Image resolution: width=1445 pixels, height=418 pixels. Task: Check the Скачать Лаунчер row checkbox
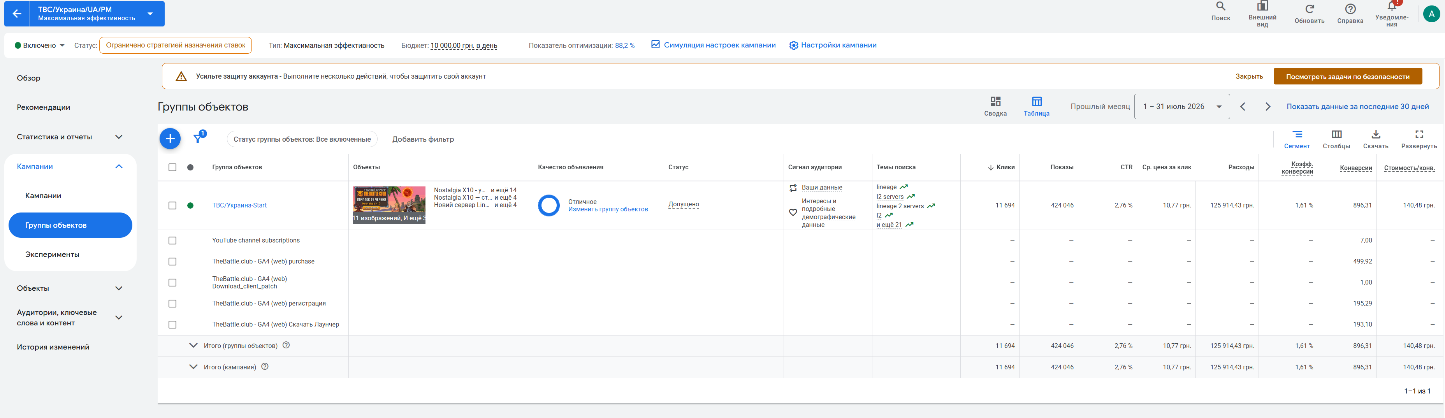pos(172,324)
